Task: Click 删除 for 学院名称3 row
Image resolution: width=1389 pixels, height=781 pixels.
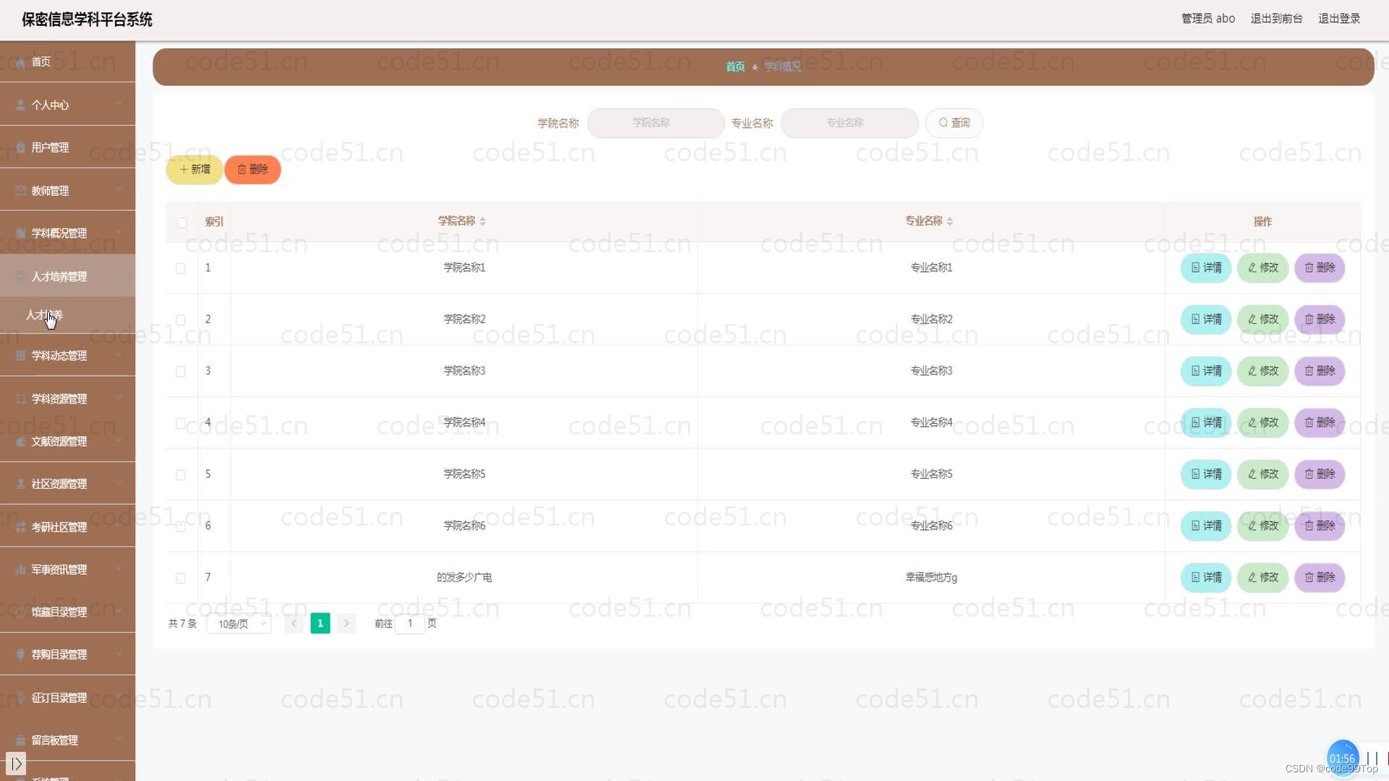Action: click(1320, 371)
